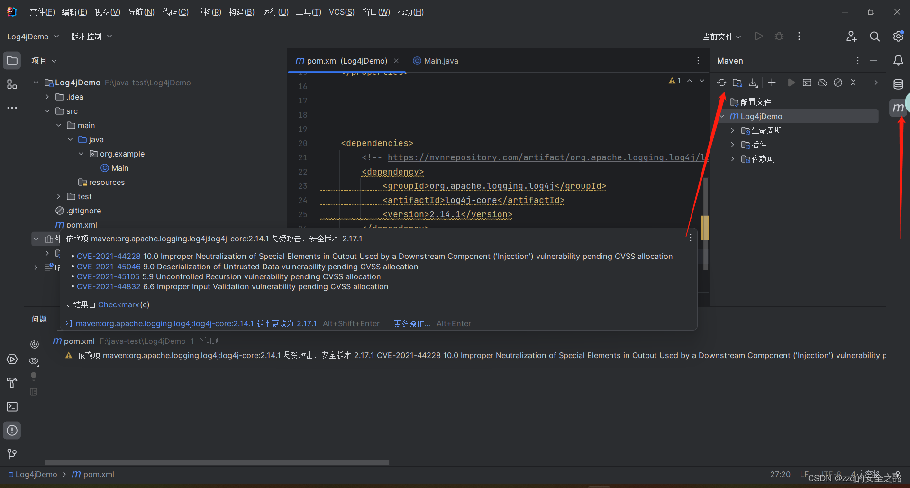910x488 pixels.
Task: Toggle Maven tool window sidebar icon
Action: (x=898, y=108)
